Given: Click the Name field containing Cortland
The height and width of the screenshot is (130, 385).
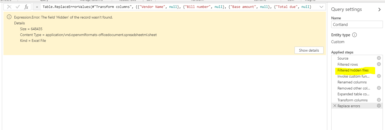Looking at the screenshot, I should (x=357, y=24).
